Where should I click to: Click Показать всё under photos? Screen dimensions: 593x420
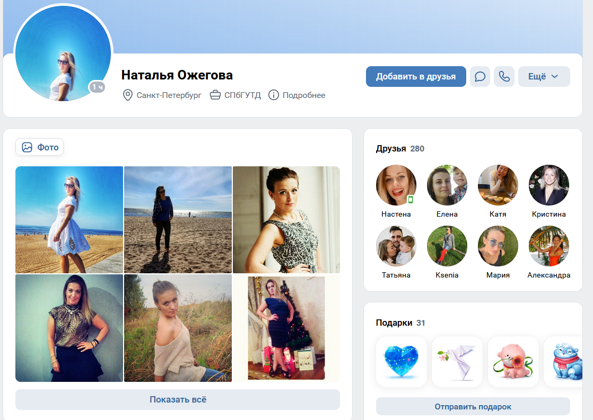(x=178, y=399)
